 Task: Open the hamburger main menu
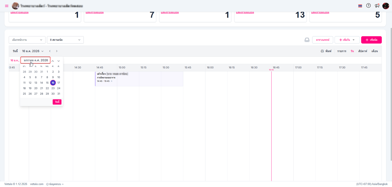click(7, 6)
